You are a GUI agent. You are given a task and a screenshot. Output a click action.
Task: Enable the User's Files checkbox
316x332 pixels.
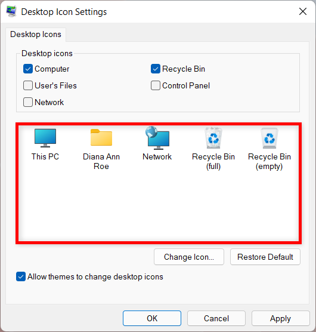click(x=28, y=85)
